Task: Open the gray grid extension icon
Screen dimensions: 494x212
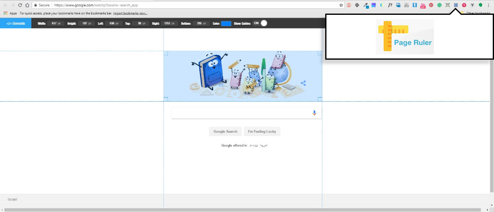Action: 406,5
